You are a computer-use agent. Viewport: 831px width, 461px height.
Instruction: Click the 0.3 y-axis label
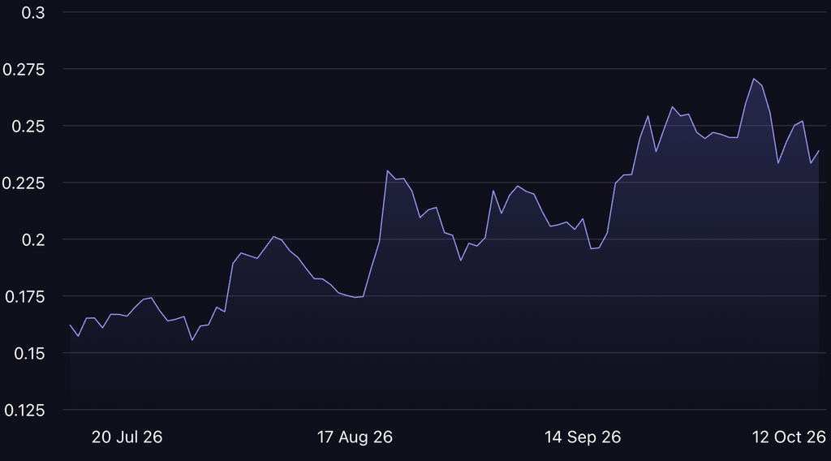(x=32, y=13)
